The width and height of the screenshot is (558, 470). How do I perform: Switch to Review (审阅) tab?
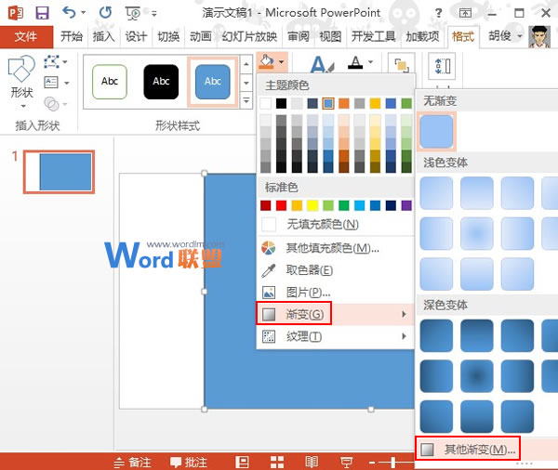299,36
